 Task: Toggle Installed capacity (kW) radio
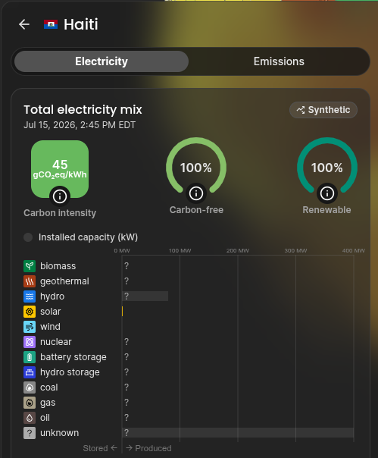pyautogui.click(x=28, y=237)
